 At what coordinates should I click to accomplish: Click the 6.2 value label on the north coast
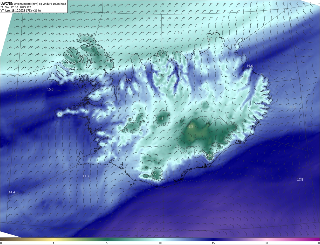coord(160,54)
